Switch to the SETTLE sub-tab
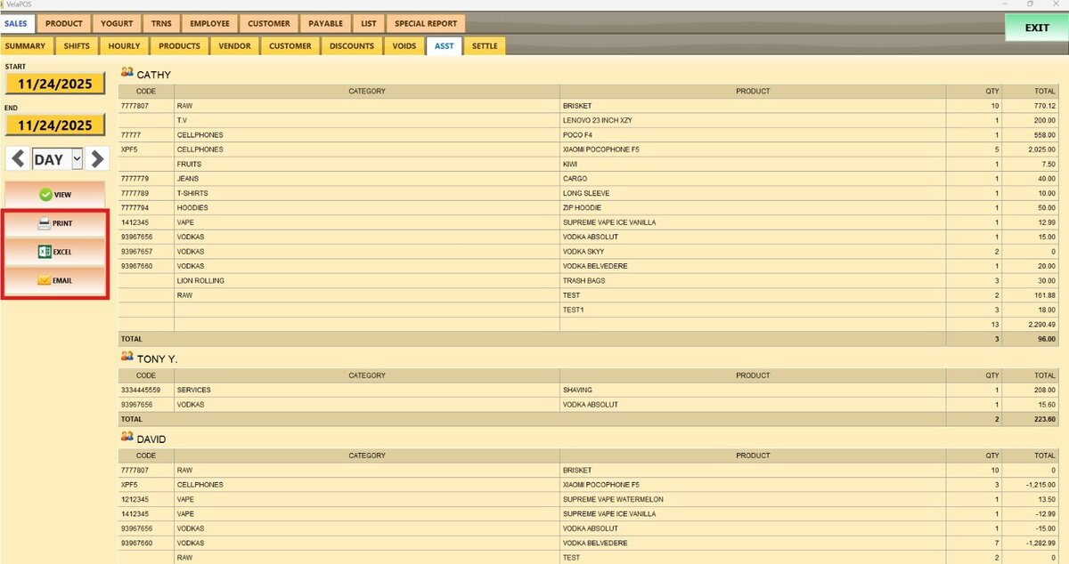This screenshot has height=564, width=1069. [485, 46]
